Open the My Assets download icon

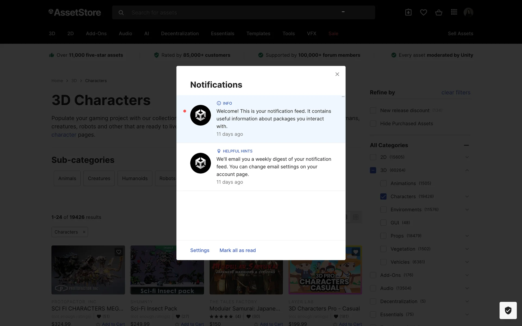point(408,12)
